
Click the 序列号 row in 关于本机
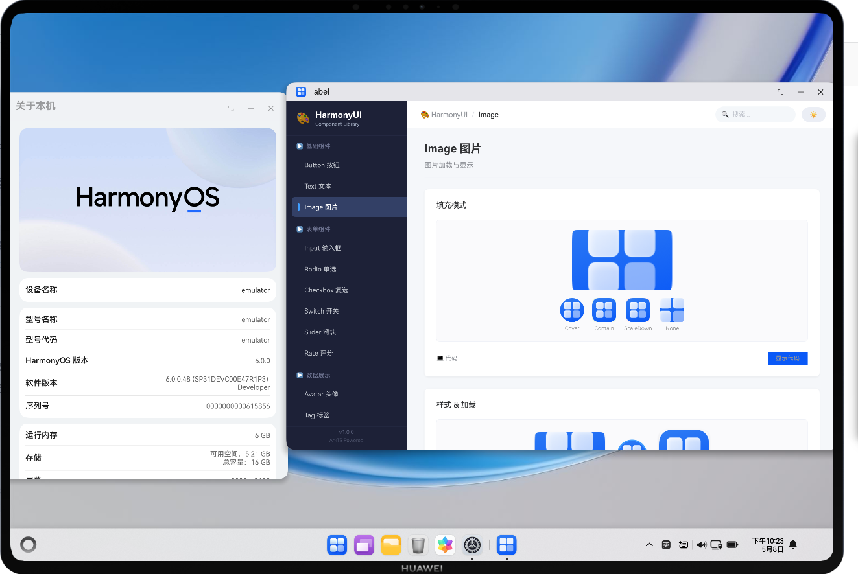(x=148, y=406)
